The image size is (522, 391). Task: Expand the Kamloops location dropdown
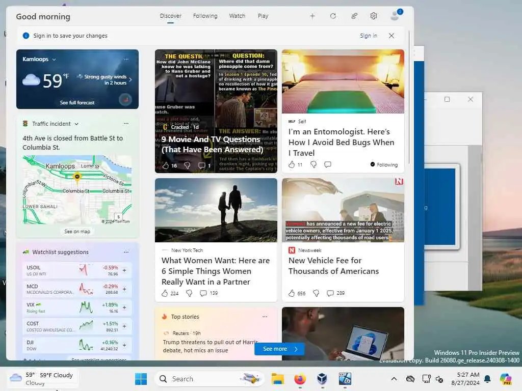tap(54, 60)
